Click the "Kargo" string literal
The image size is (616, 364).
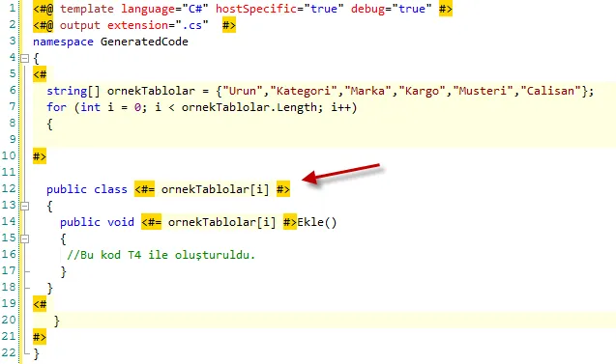[x=422, y=91]
